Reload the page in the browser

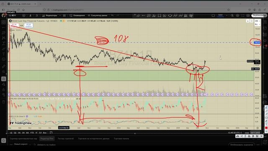tap(18, 10)
